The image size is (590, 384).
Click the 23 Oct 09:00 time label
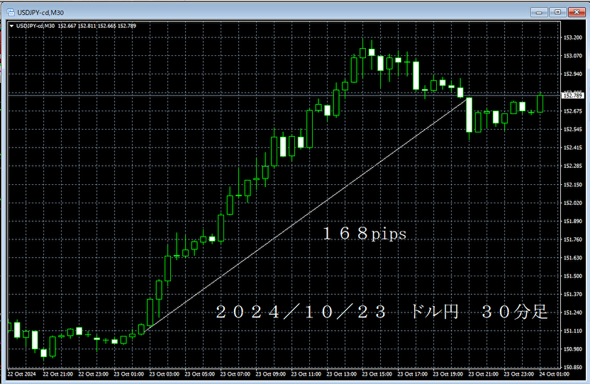click(271, 374)
